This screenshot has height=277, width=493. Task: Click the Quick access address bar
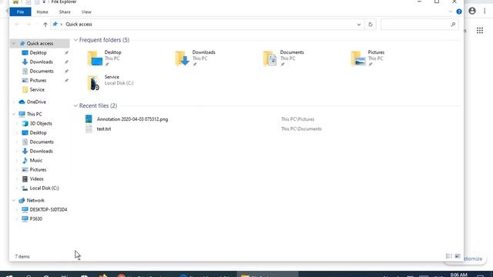click(207, 24)
